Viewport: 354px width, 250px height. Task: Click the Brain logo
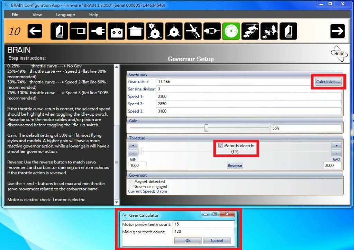(339, 54)
